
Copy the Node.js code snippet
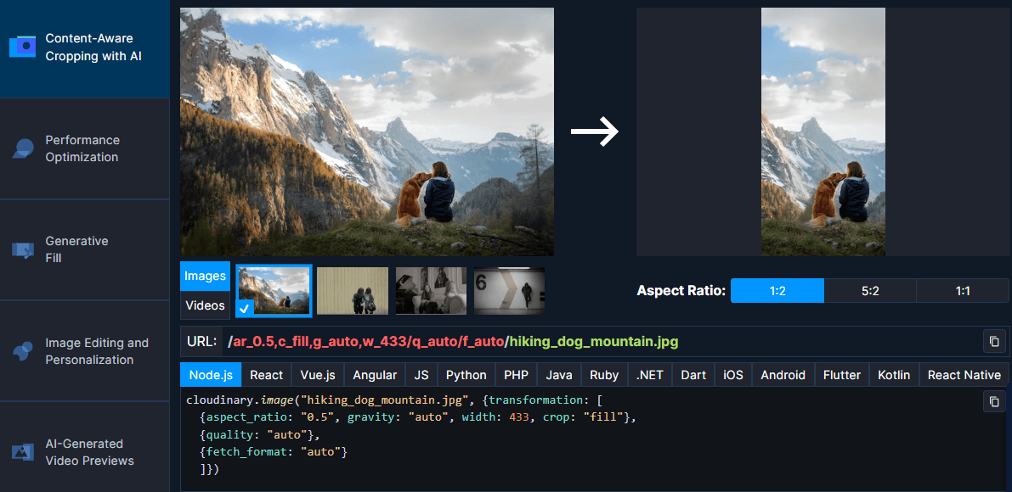(x=993, y=401)
